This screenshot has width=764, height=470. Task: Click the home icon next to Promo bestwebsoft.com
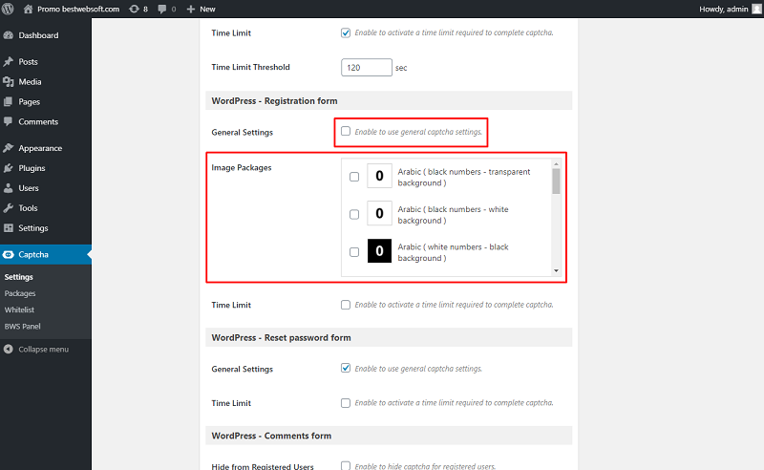pos(29,9)
